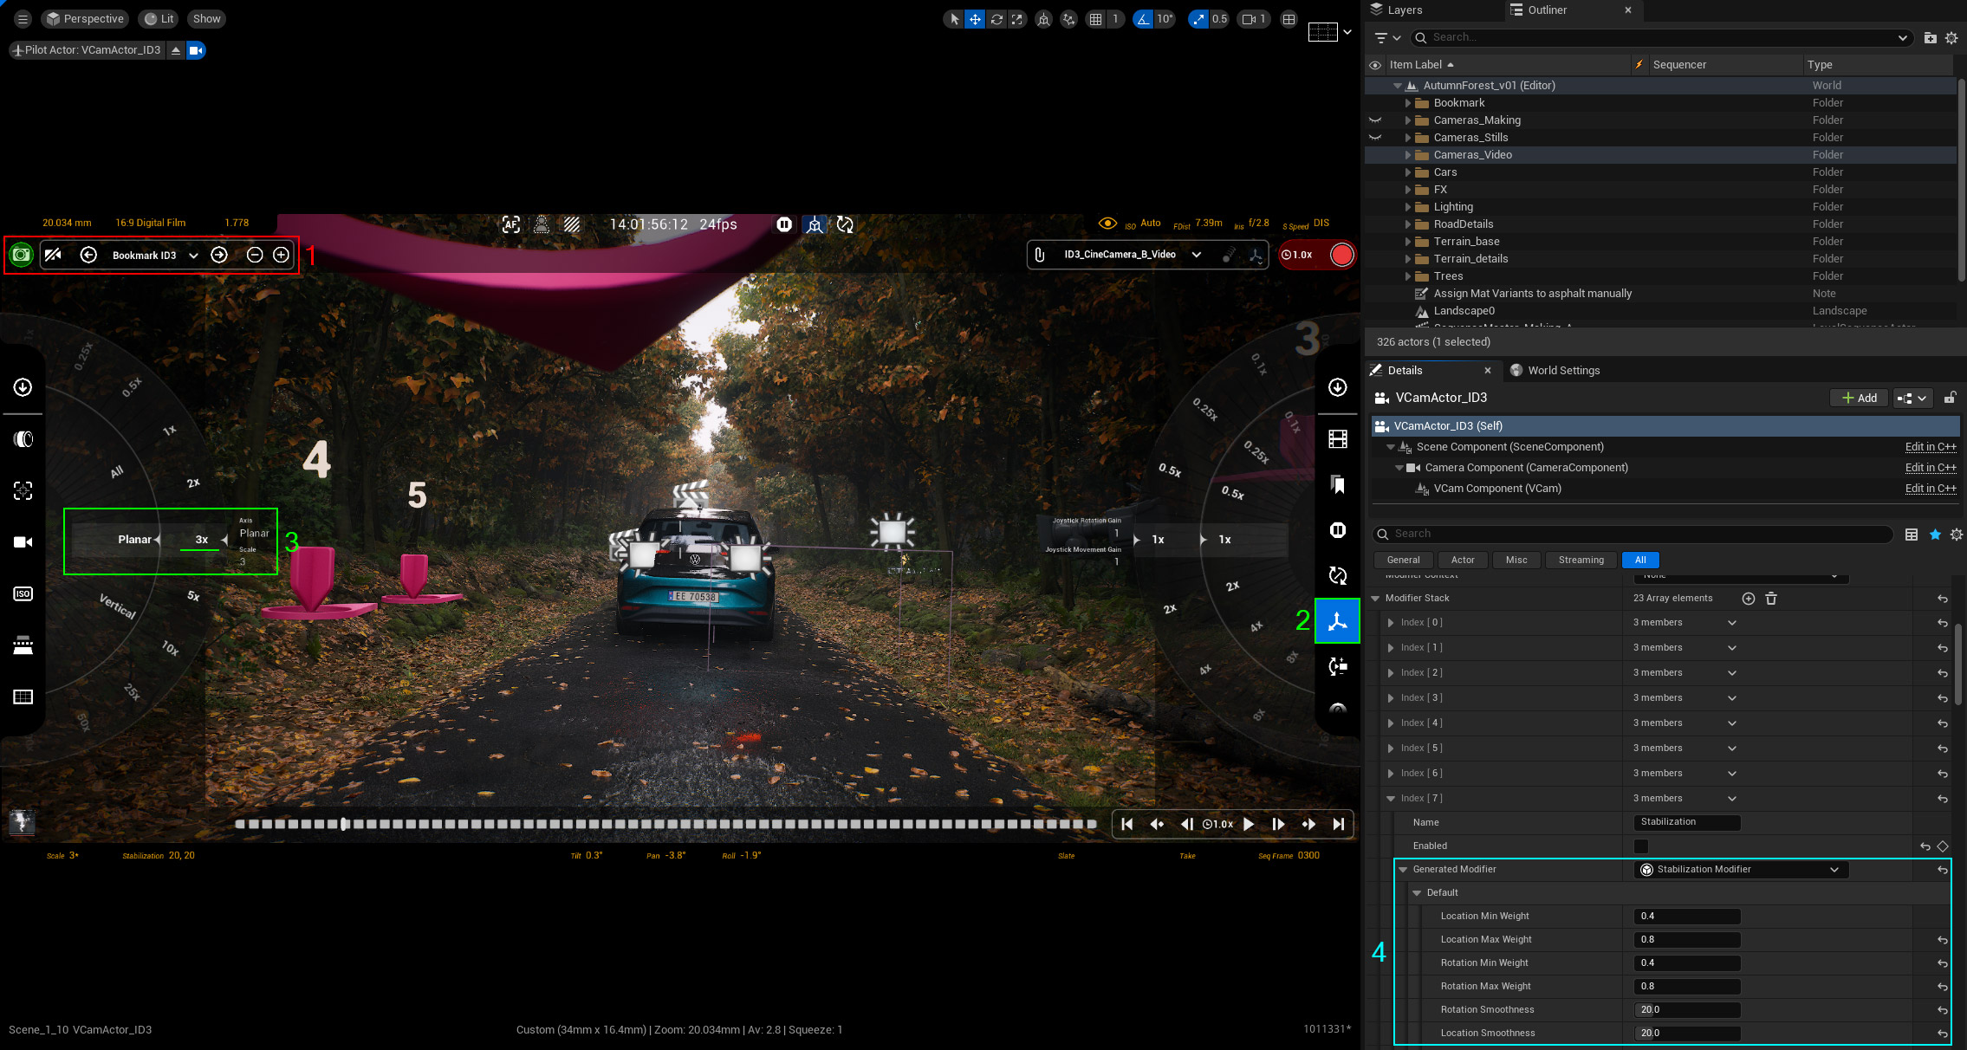Add an element to the Modifier Stack
The image size is (1967, 1050).
pyautogui.click(x=1748, y=599)
